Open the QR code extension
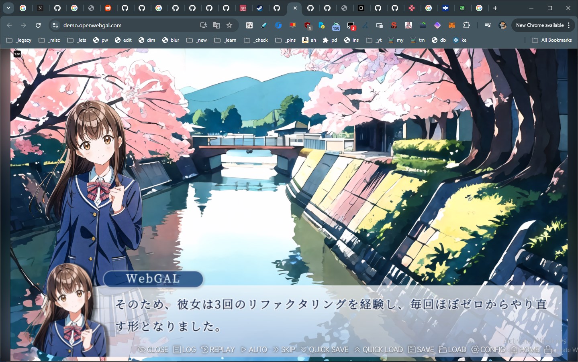Viewport: 578px width, 362px height. click(249, 25)
